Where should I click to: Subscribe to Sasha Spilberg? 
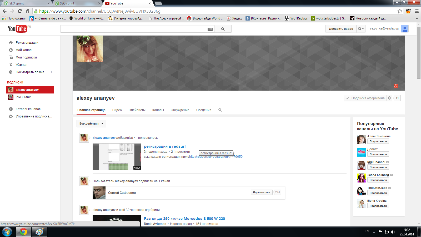pyautogui.click(x=378, y=180)
